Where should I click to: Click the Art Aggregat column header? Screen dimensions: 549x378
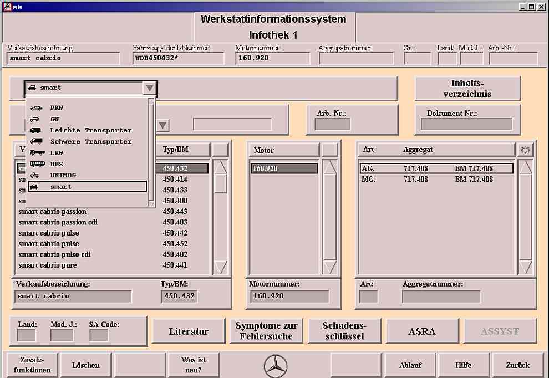(436, 150)
